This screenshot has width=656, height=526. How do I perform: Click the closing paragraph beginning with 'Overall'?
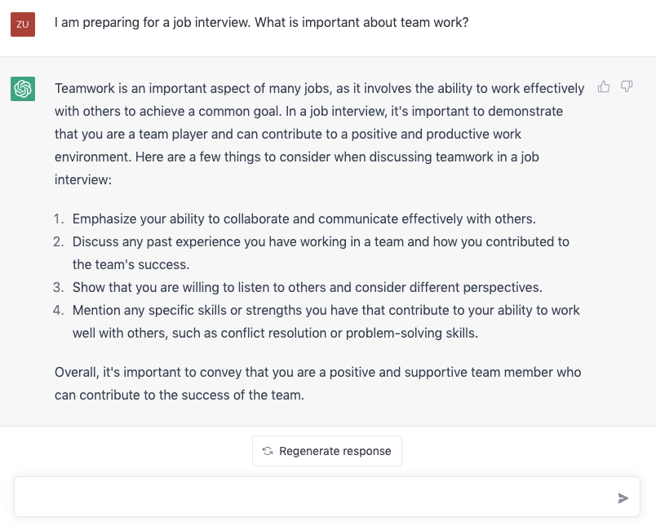[317, 383]
